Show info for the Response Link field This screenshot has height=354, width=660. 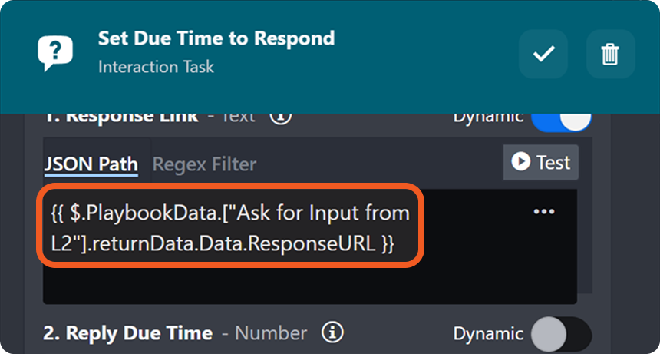[282, 117]
